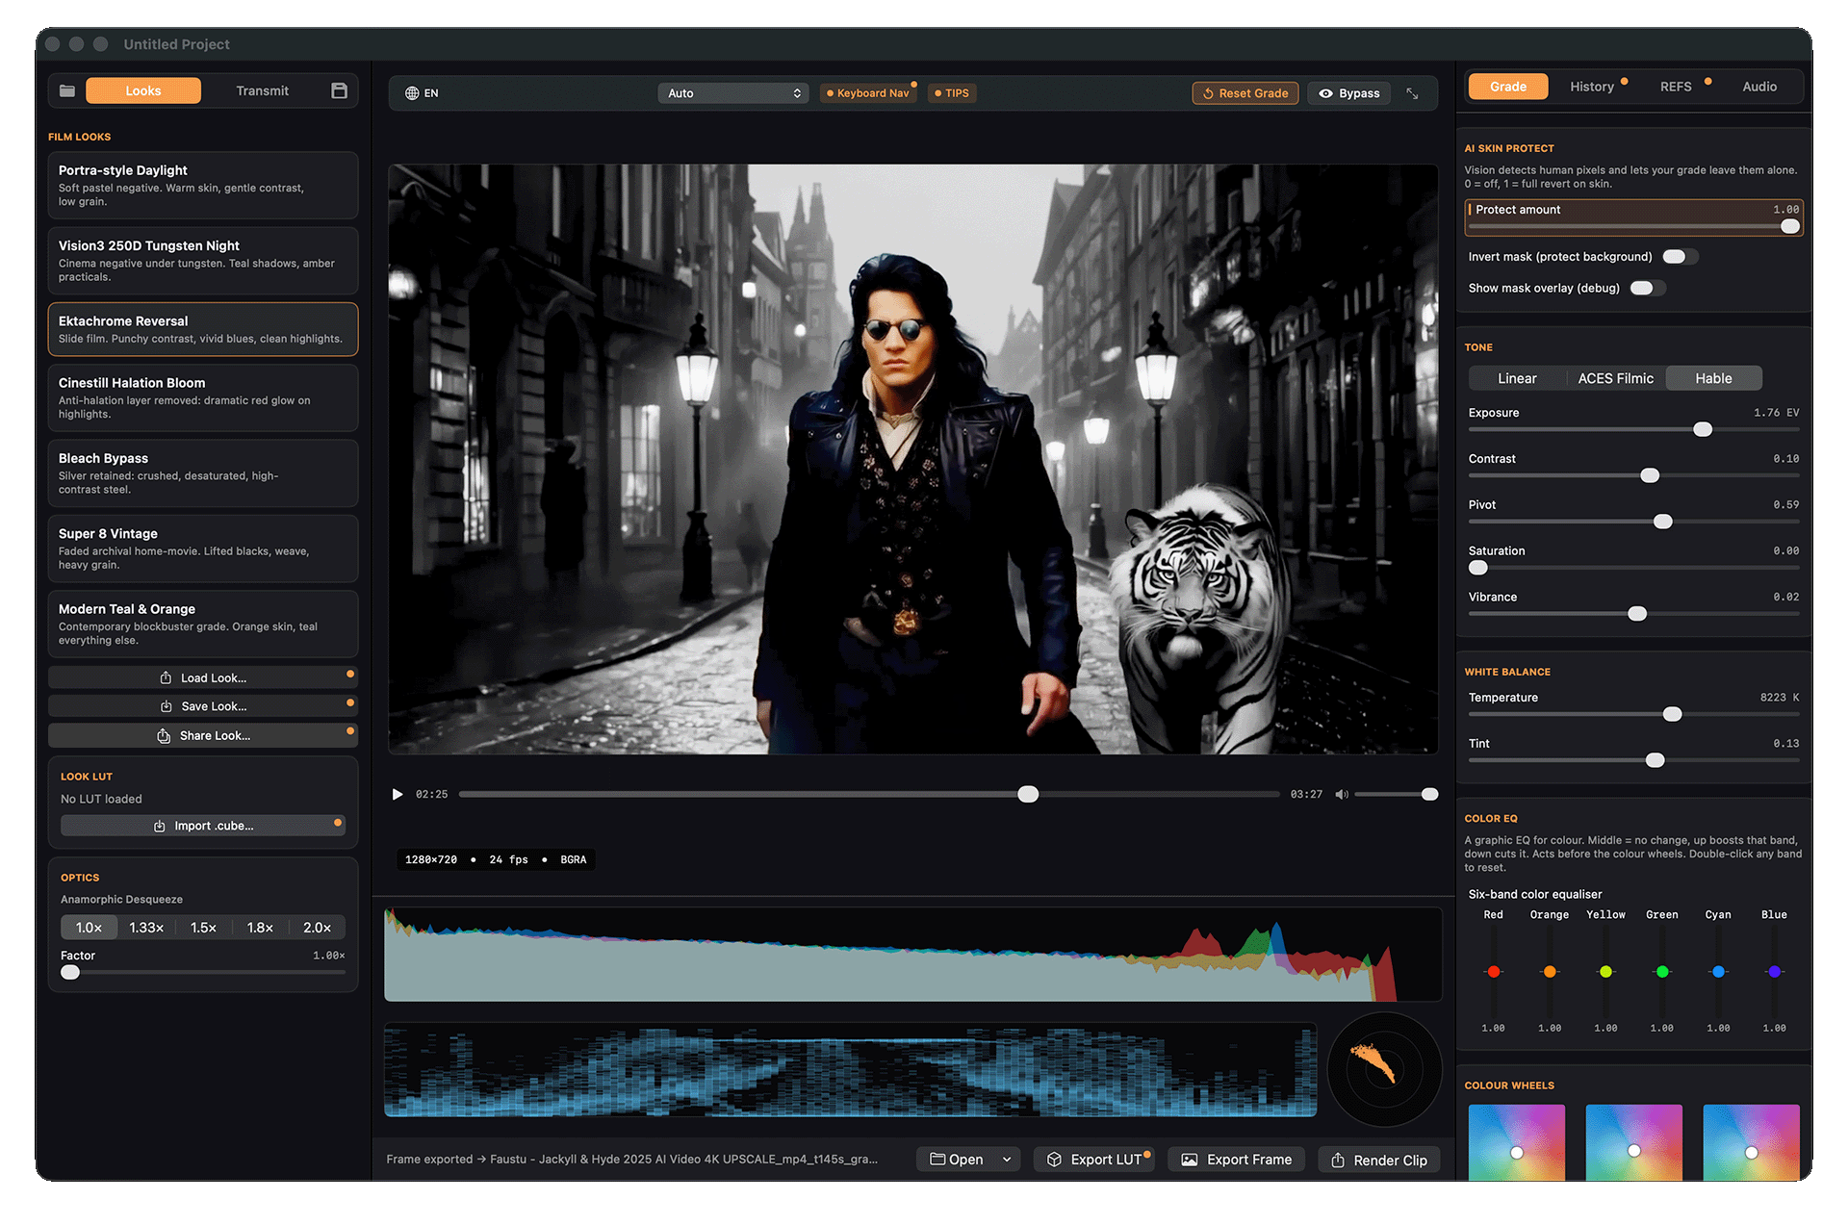Viewport: 1848px width, 1225px height.
Task: Apply the Portra-style Daylight look
Action: [203, 185]
